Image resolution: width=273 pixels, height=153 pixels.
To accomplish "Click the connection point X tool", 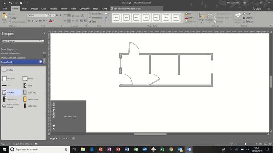I will point(106,17).
